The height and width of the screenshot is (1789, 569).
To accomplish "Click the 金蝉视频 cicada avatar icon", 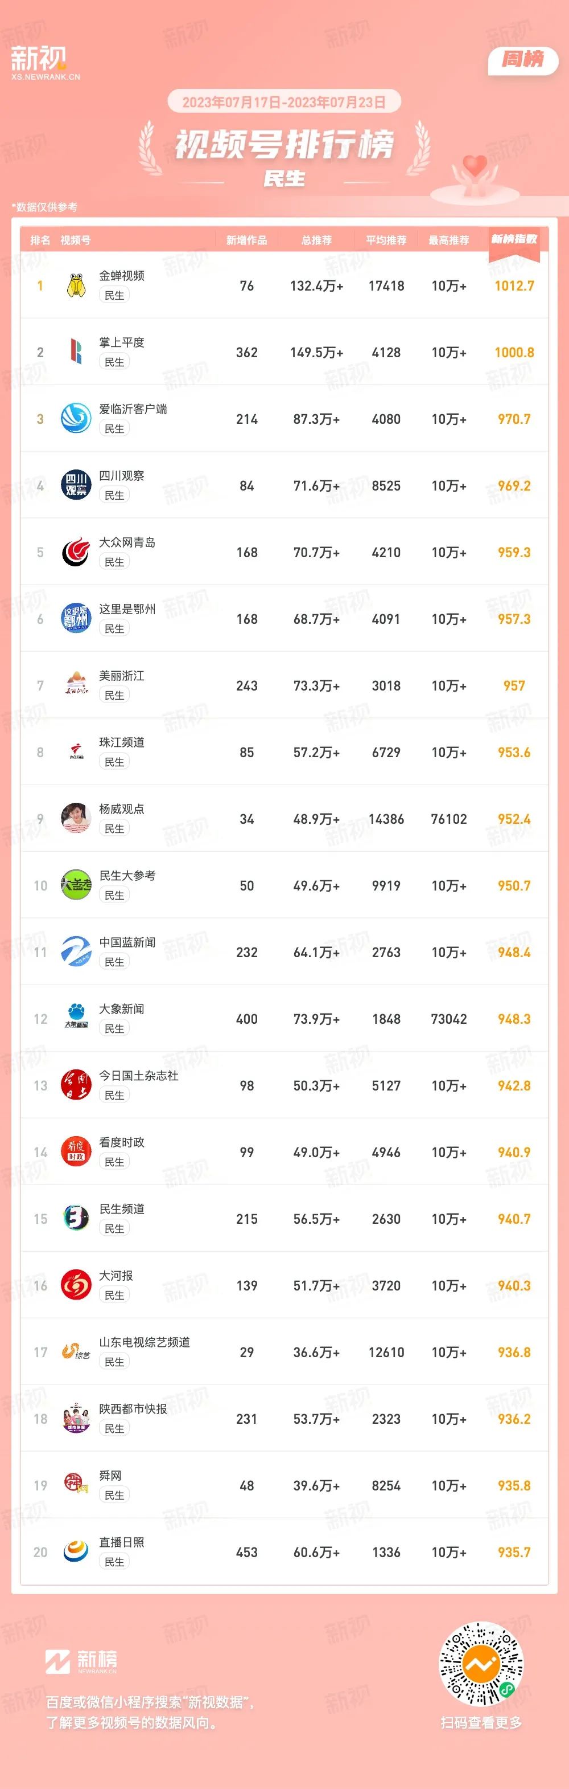I will pyautogui.click(x=76, y=285).
